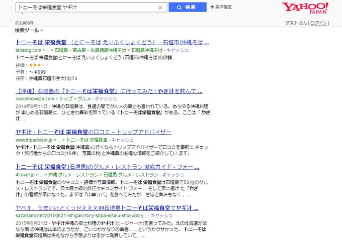This screenshot has width=342, height=240.
Task: Clear the search box with the X icon
Action: coord(160,8)
